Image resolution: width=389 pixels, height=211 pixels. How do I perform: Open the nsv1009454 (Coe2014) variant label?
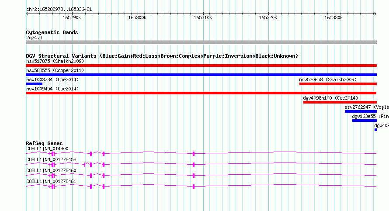(x=52, y=89)
